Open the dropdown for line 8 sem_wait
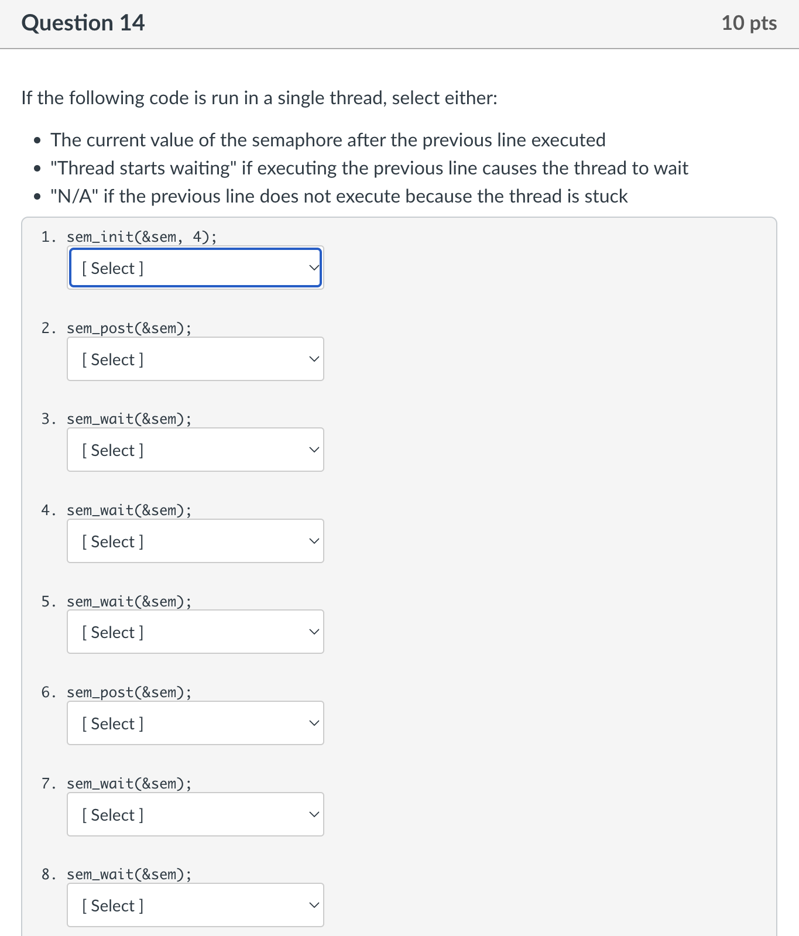This screenshot has width=799, height=936. (196, 905)
